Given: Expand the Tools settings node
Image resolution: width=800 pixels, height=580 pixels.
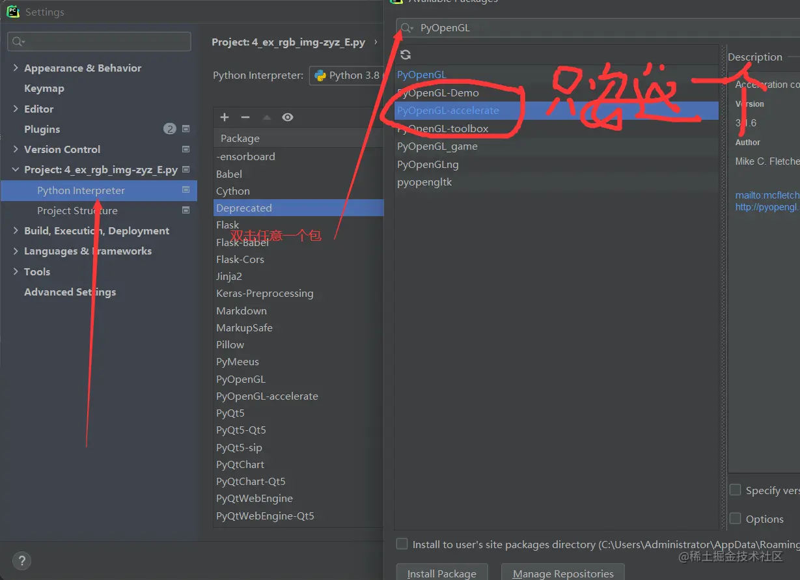Looking at the screenshot, I should tap(16, 271).
